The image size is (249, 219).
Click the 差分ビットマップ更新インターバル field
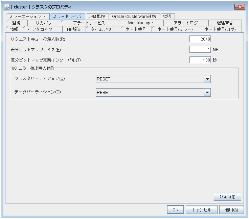point(200,60)
